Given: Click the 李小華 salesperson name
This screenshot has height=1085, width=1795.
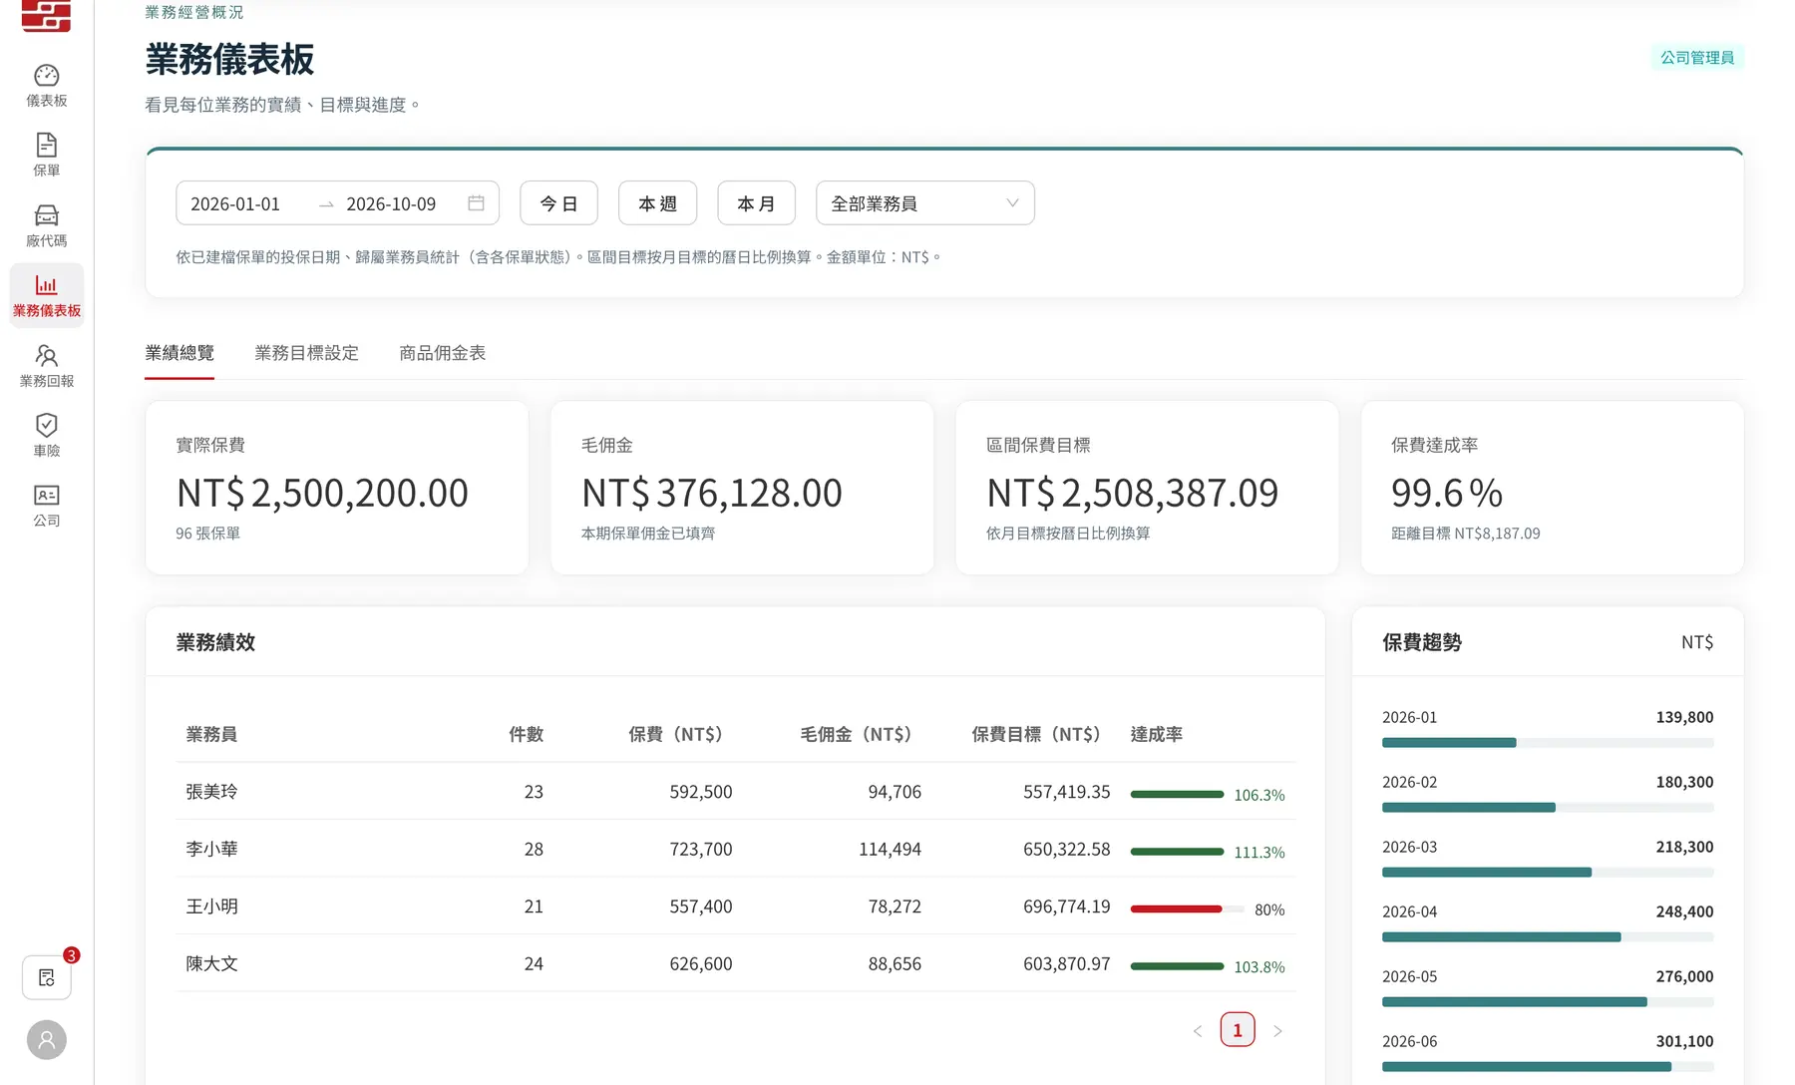Looking at the screenshot, I should (211, 849).
